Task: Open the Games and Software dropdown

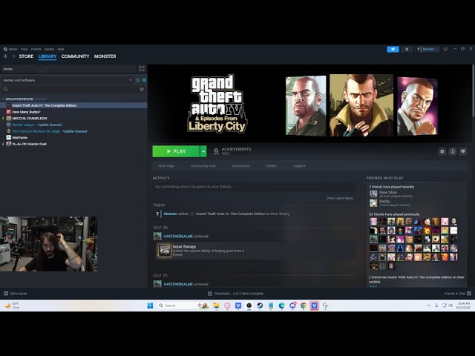Action: tap(68, 80)
